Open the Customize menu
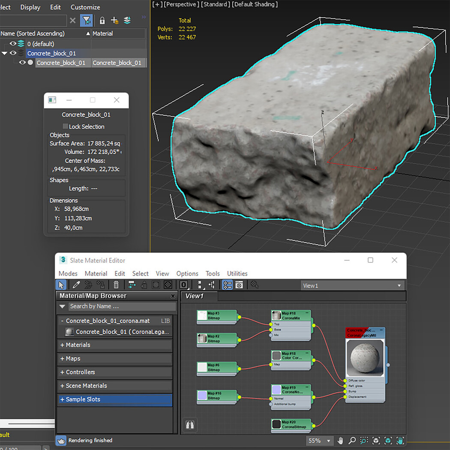This screenshot has width=450, height=450. tap(85, 7)
